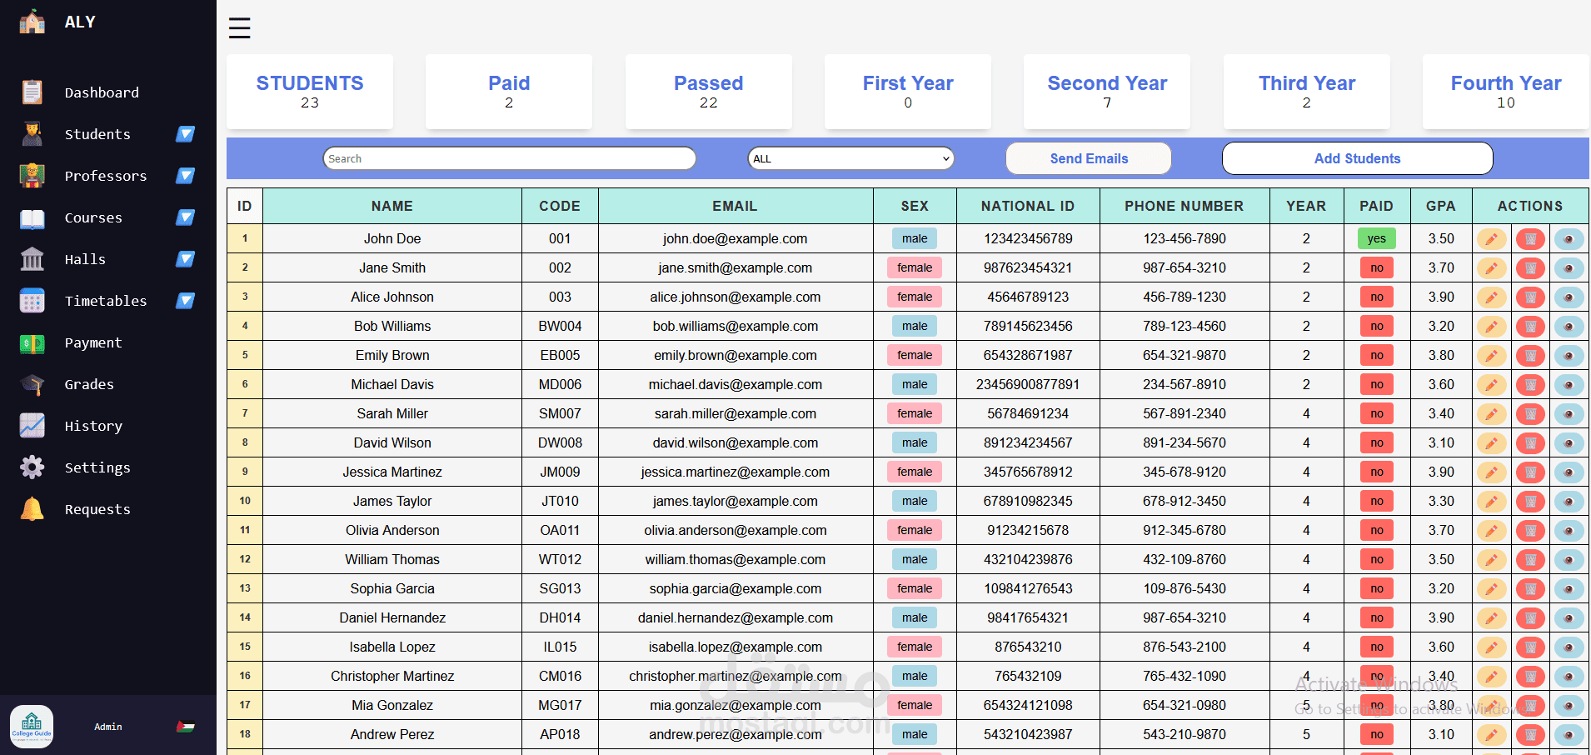The width and height of the screenshot is (1591, 755).
Task: Expand the Courses submenu arrow
Action: [x=185, y=217]
